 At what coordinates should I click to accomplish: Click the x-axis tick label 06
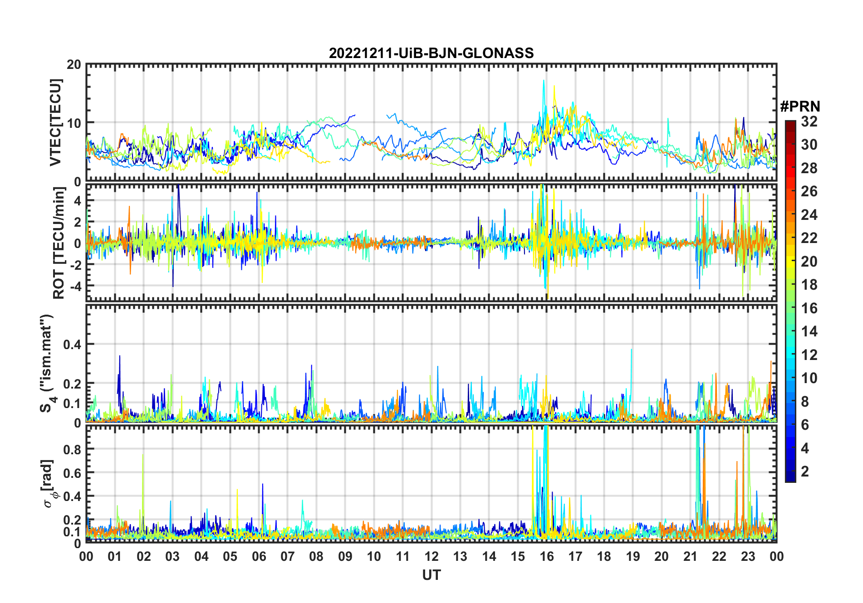click(x=259, y=556)
